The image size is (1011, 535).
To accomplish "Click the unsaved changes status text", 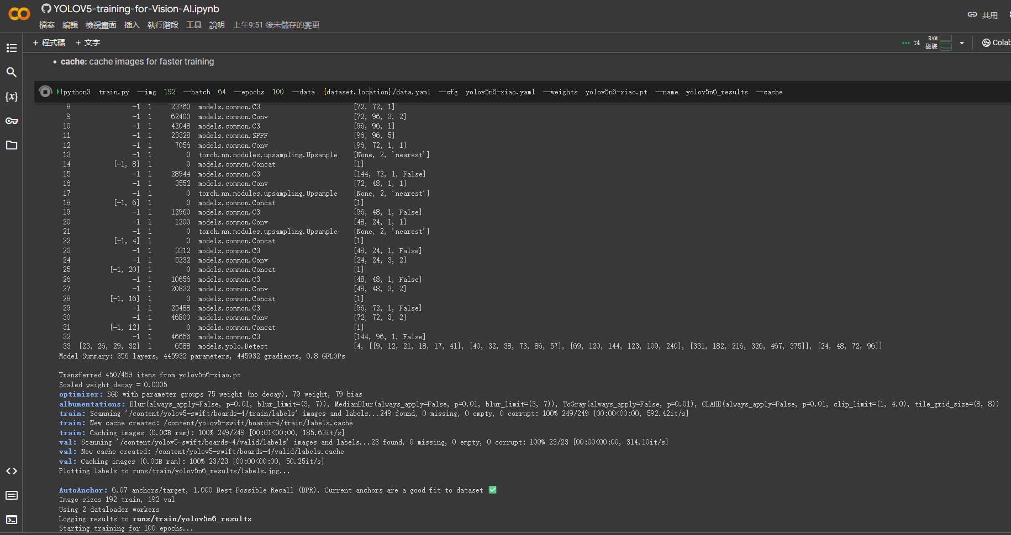I will [x=276, y=25].
